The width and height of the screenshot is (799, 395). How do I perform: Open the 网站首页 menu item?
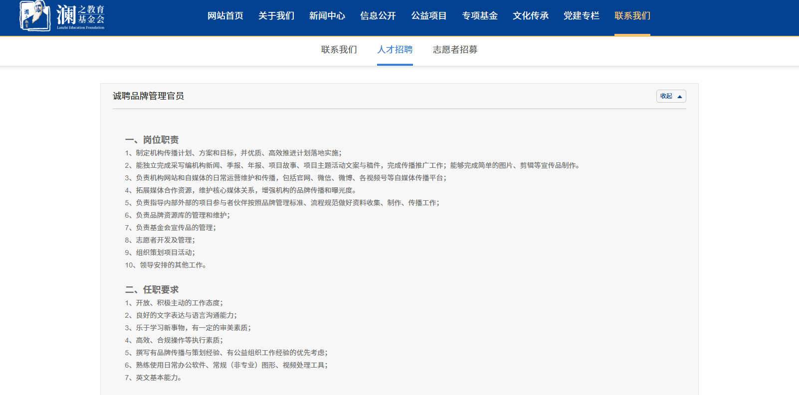pyautogui.click(x=225, y=16)
